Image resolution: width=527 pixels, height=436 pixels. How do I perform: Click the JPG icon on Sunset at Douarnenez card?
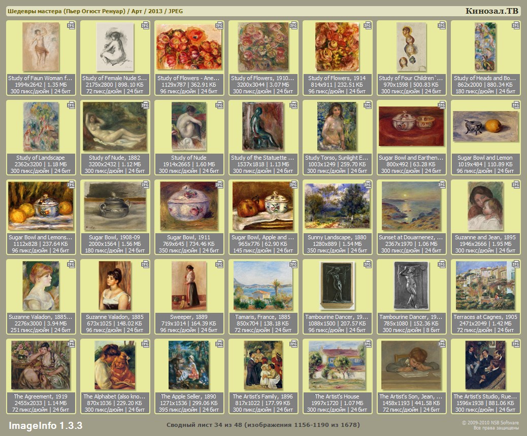tap(442, 185)
